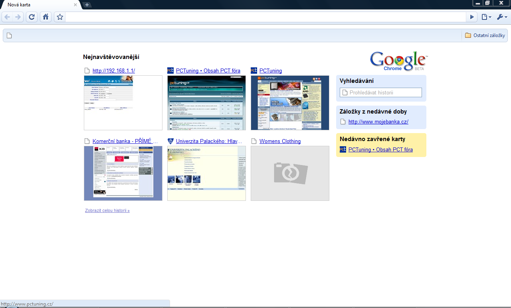Open the Ostatní záložky bookmarks folder
The image size is (511, 308).
point(485,35)
